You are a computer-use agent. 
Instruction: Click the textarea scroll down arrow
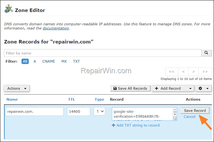pyautogui.click(x=175, y=114)
